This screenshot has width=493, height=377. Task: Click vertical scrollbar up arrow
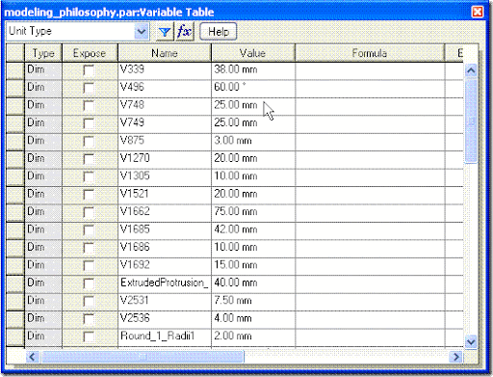[x=471, y=70]
